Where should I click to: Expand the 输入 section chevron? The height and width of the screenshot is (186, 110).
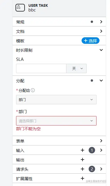click(x=101, y=150)
